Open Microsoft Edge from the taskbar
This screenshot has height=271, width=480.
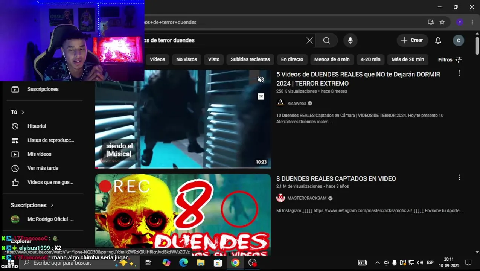coord(183,263)
